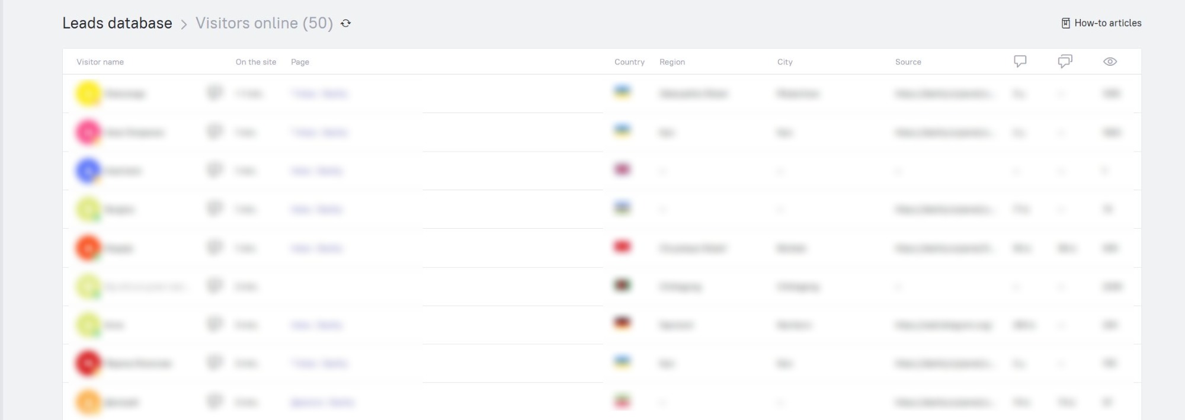Click the Visitors online (50) title
The width and height of the screenshot is (1185, 420).
point(264,23)
